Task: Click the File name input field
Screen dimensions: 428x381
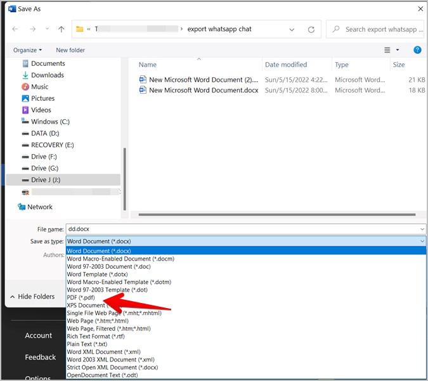Action: click(x=241, y=229)
